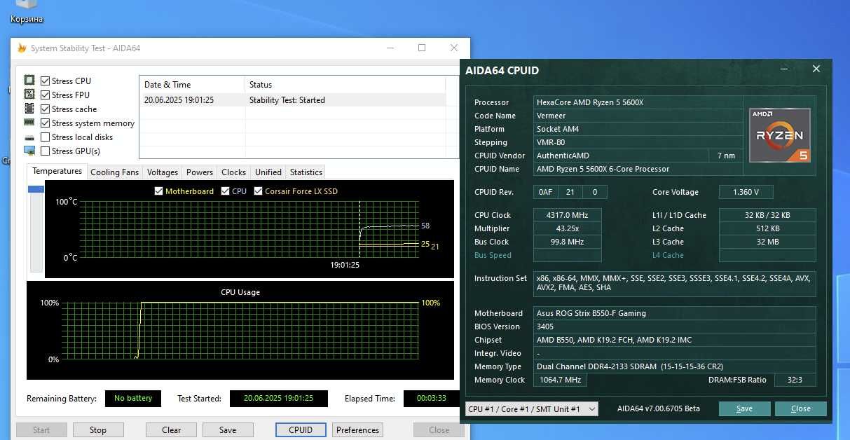
Task: Maximize the System Stability Test window
Action: pos(422,48)
